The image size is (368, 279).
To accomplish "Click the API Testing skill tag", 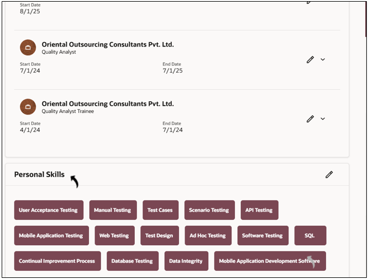I will 259,210.
